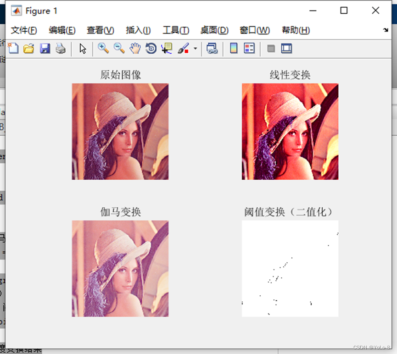Click the 线性变换 title text

(x=290, y=75)
